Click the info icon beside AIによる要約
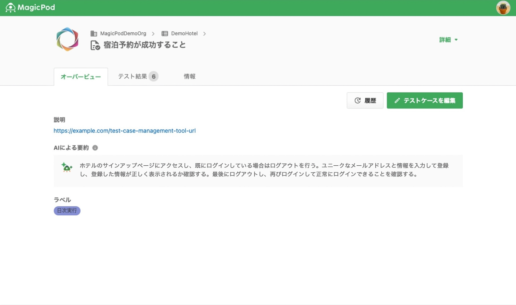Screen dimensions: 516x305 95,148
